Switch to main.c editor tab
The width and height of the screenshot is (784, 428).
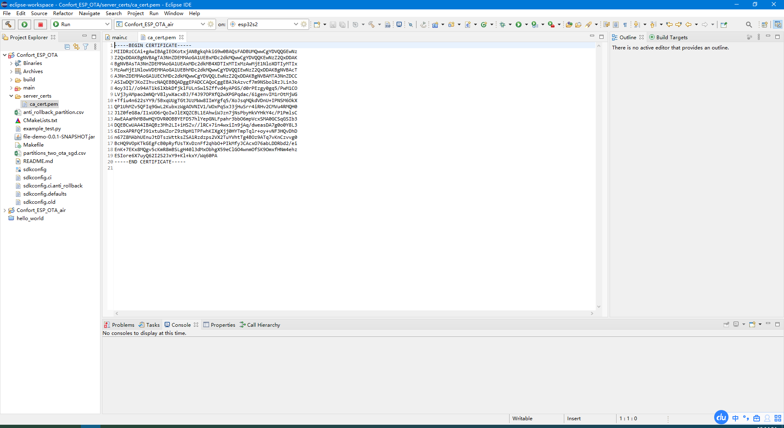tap(119, 37)
